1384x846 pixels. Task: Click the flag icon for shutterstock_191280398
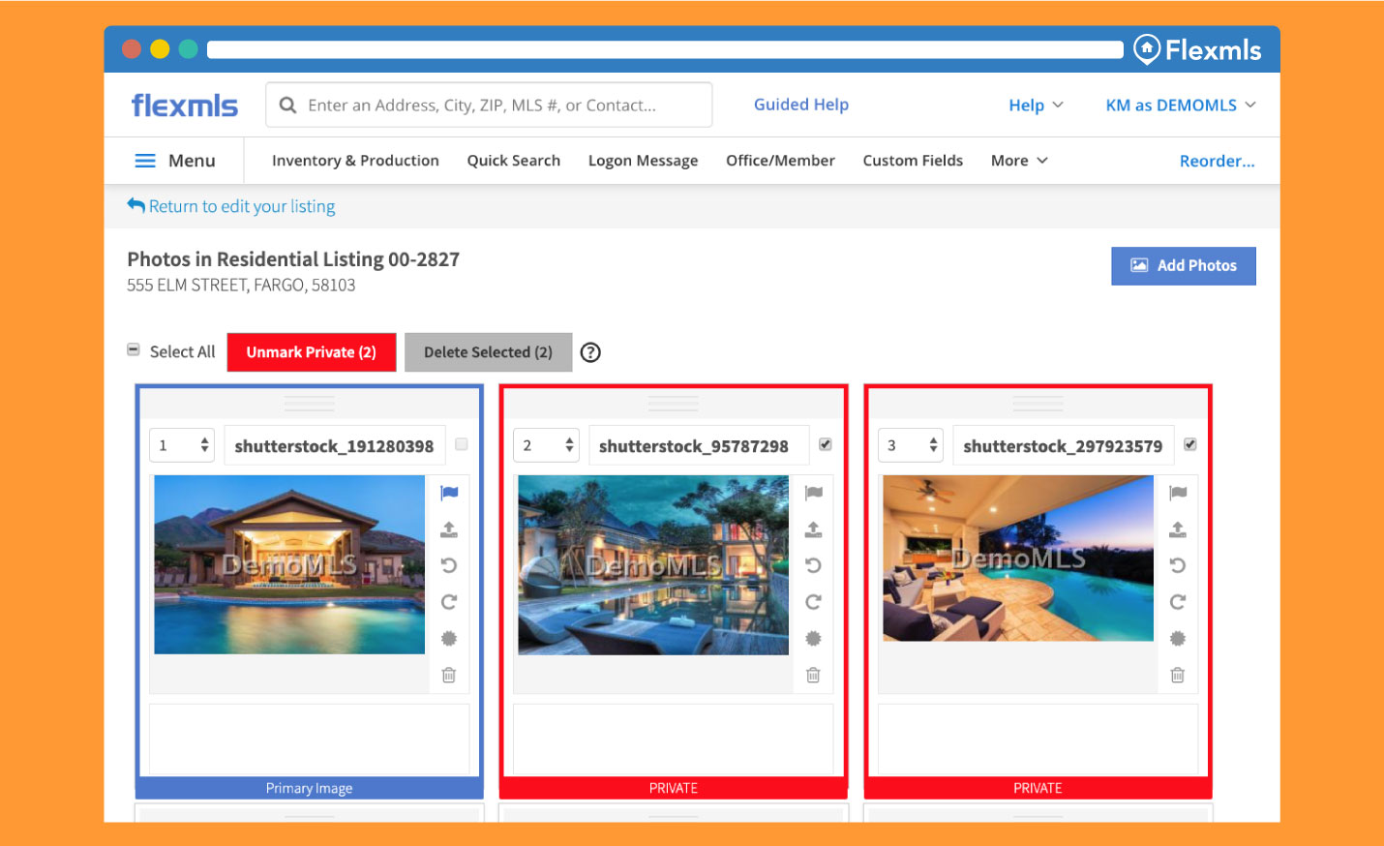(449, 493)
